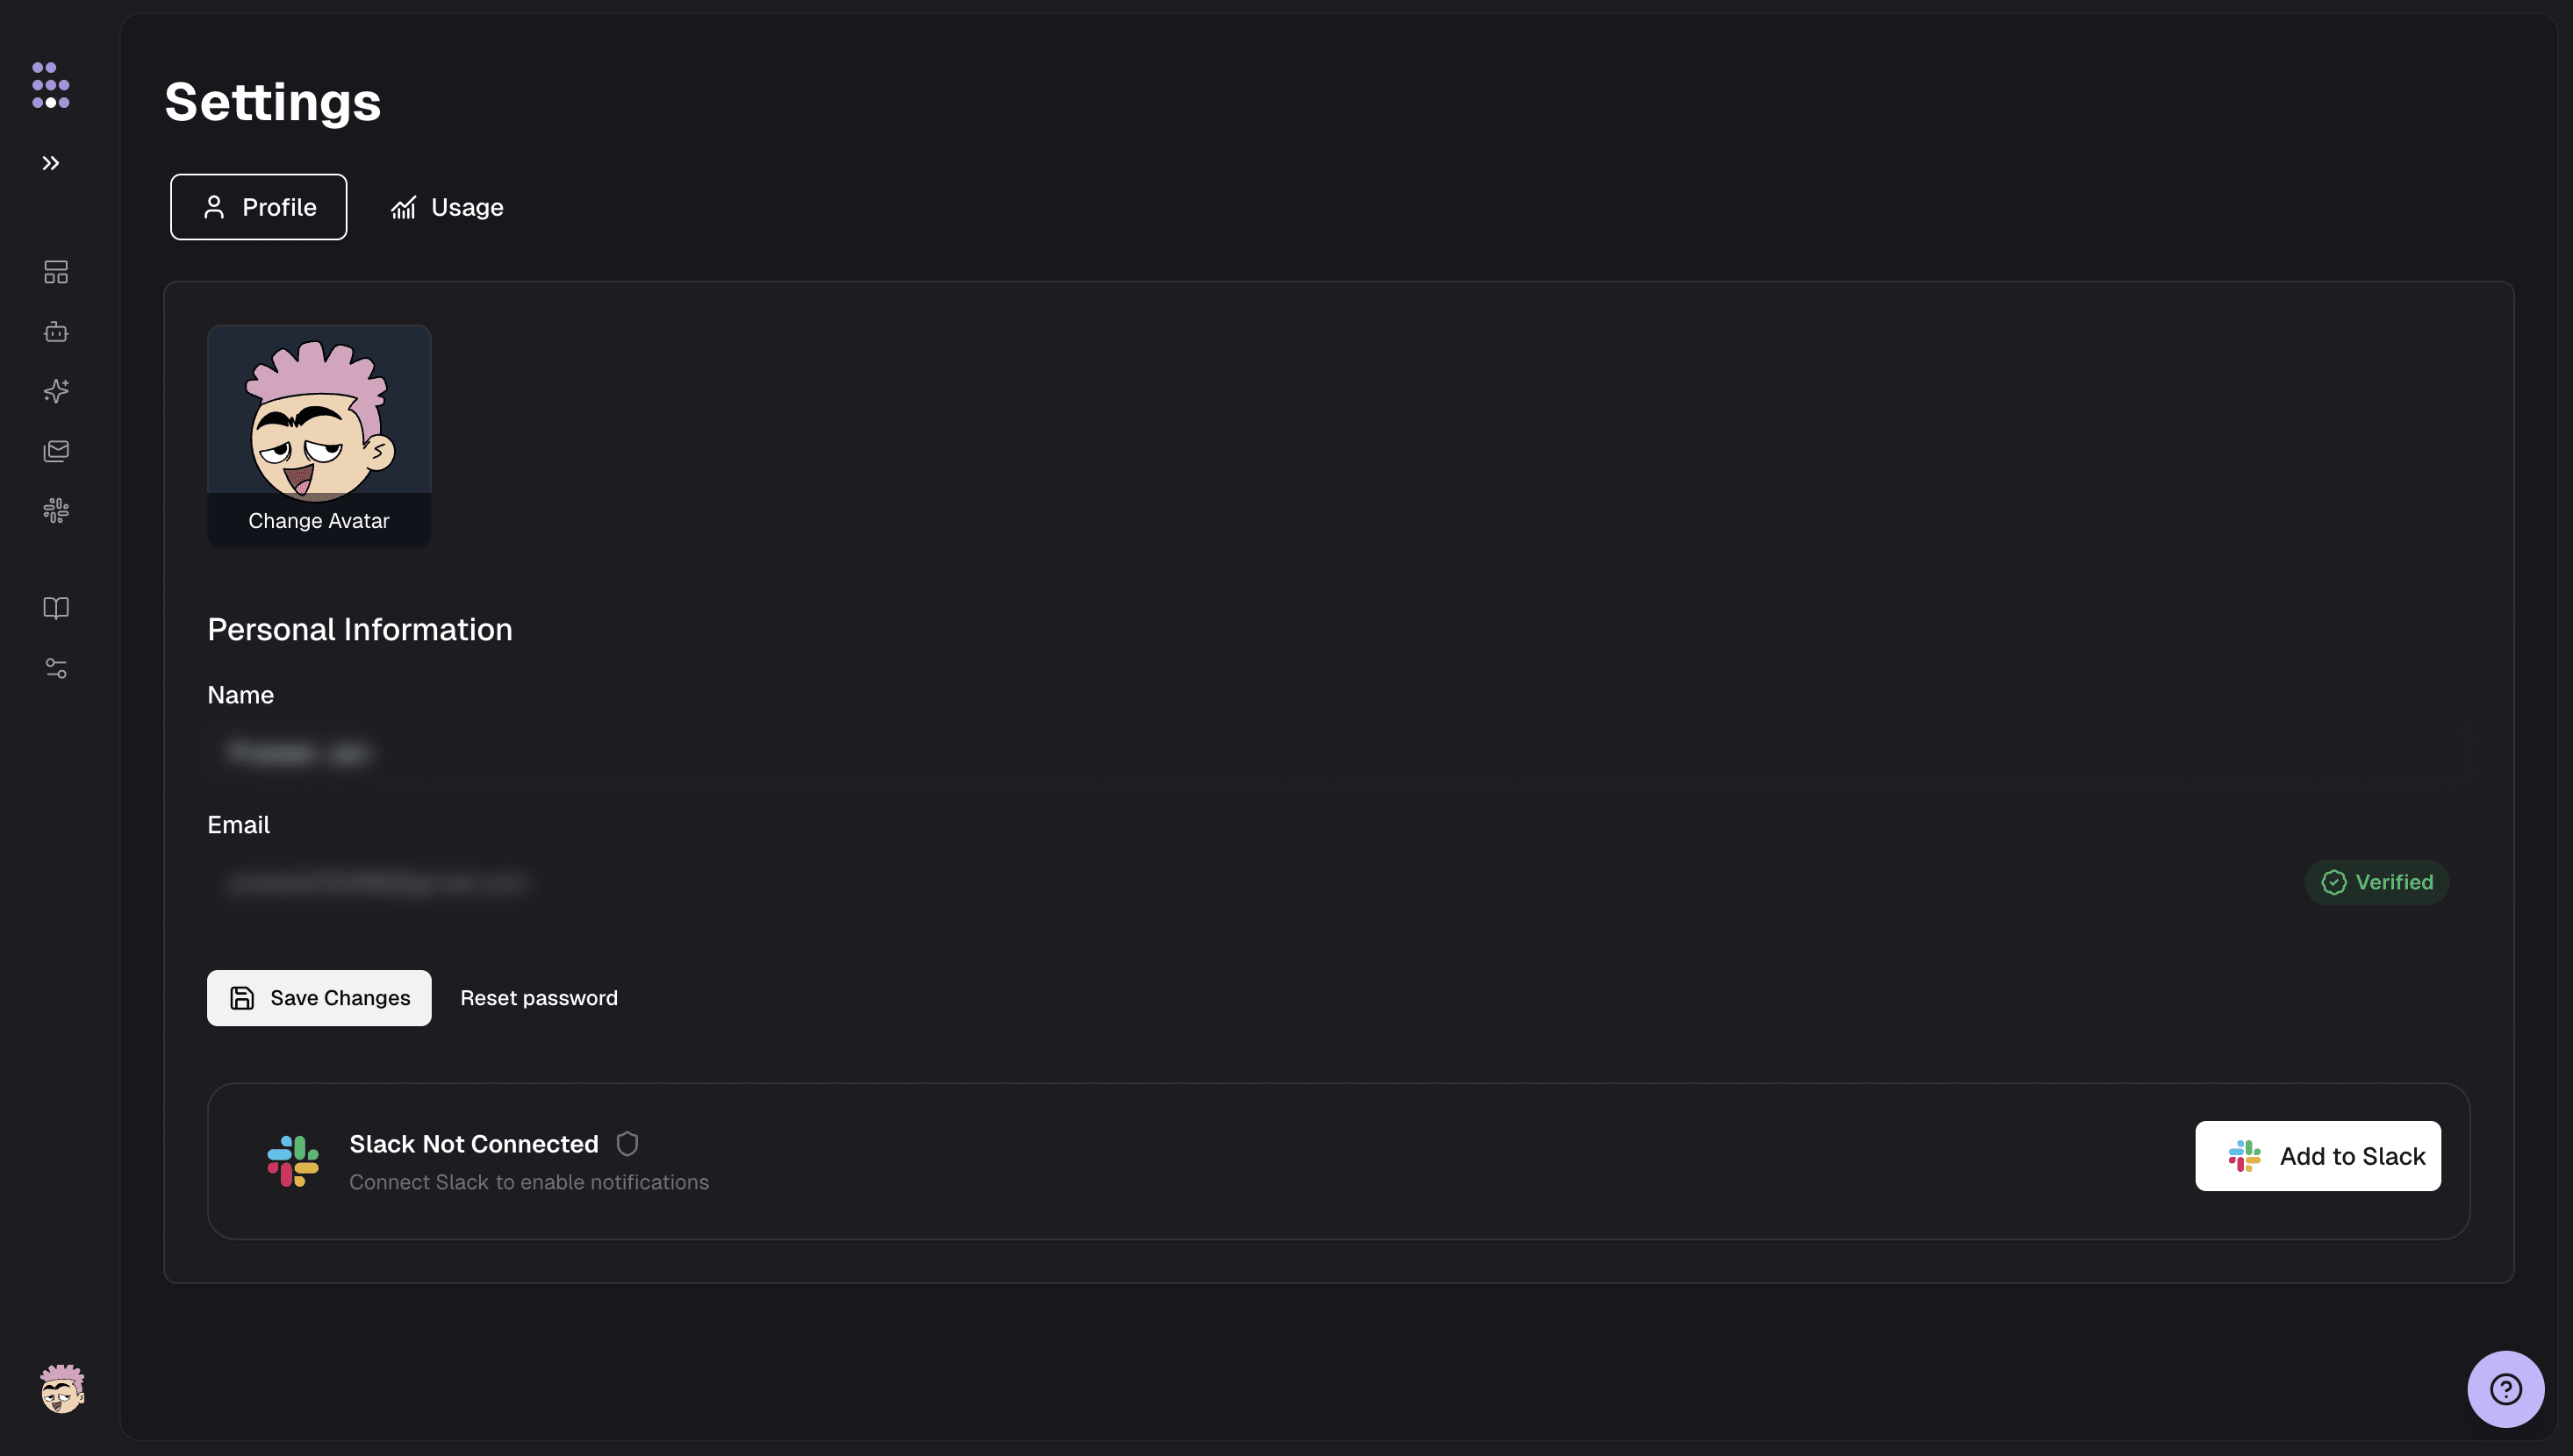Viewport: 2573px width, 1456px height.
Task: Open the help question mark button
Action: (x=2505, y=1389)
